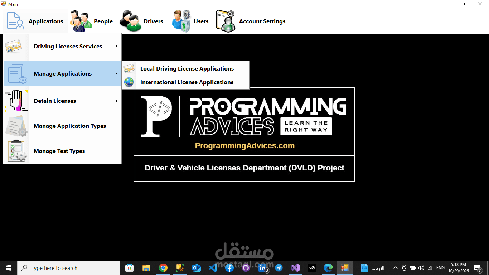Open the Users menu
The width and height of the screenshot is (489, 275).
coord(190,21)
